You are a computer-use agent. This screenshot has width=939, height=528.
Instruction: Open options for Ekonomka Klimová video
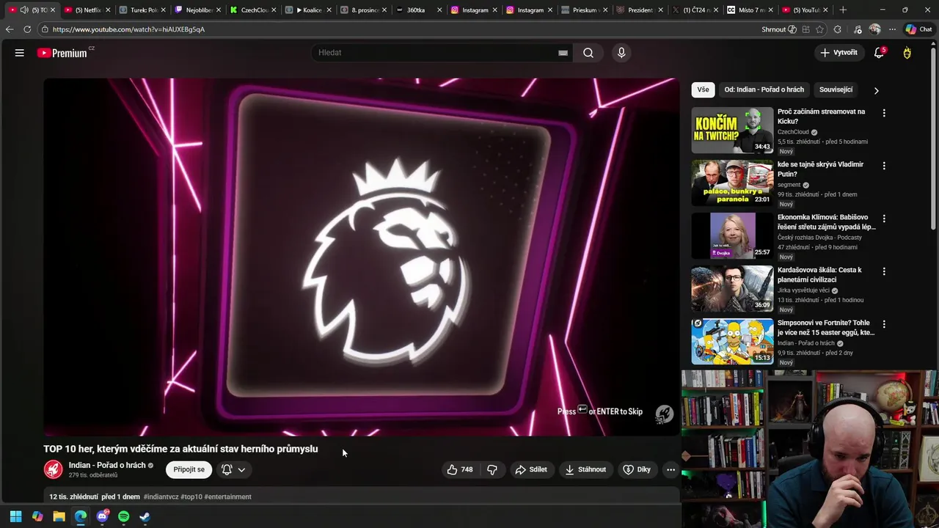click(884, 219)
